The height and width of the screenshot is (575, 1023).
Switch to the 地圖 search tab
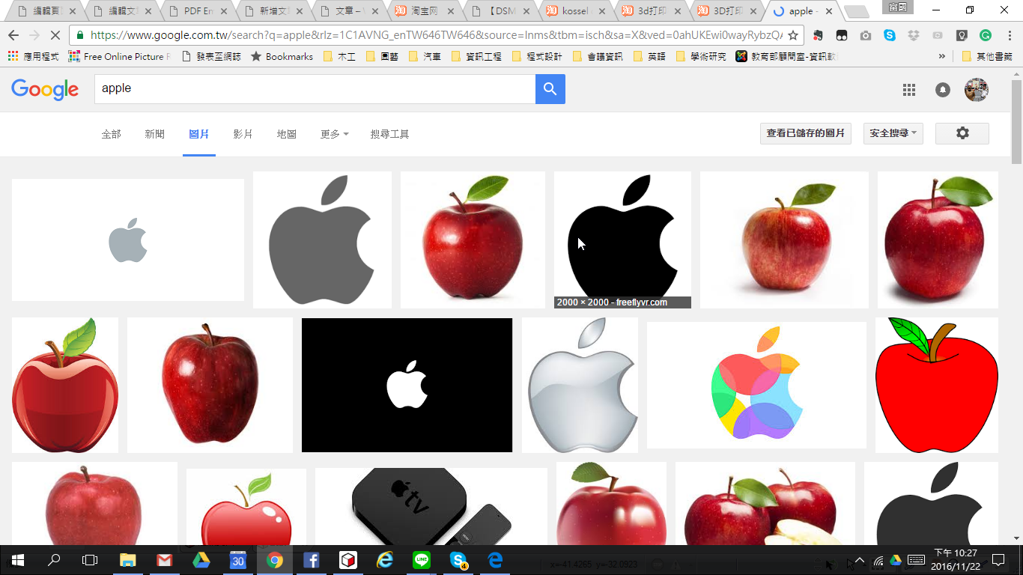coord(287,134)
